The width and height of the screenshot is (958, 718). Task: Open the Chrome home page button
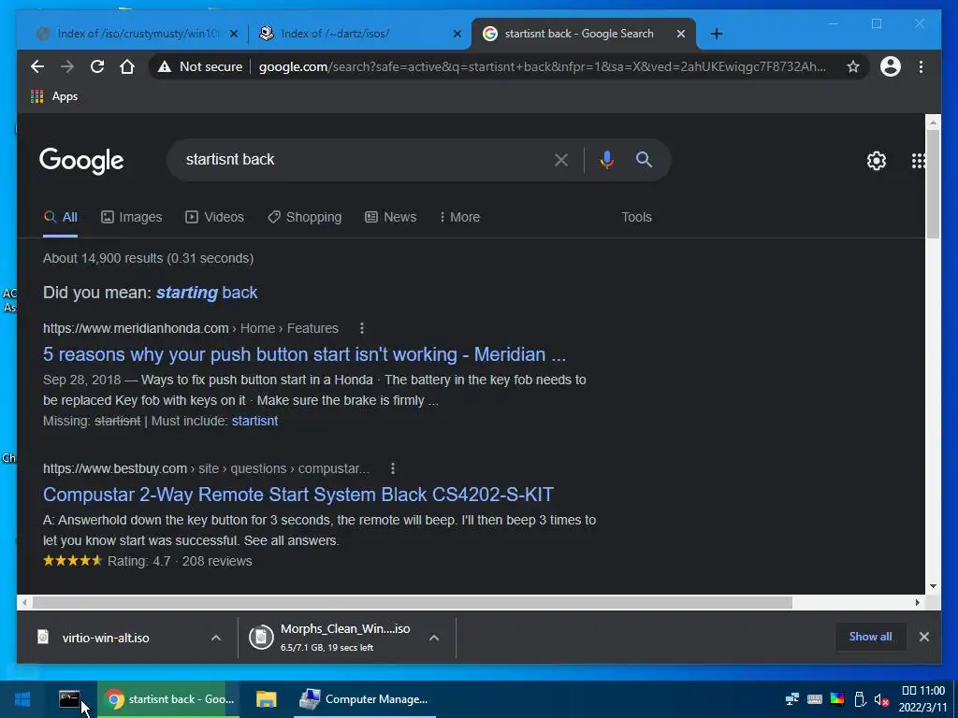(x=127, y=66)
